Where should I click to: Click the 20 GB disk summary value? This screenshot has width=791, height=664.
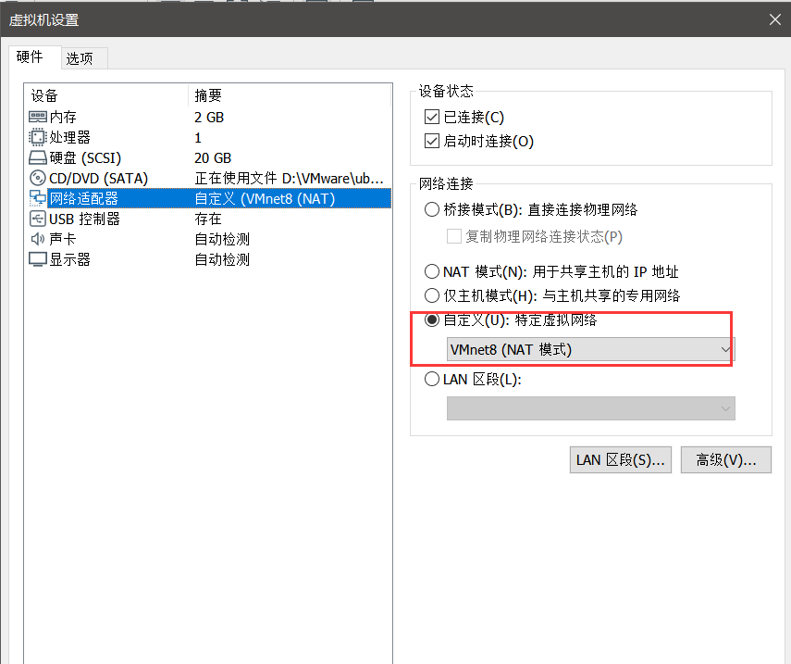tap(213, 158)
